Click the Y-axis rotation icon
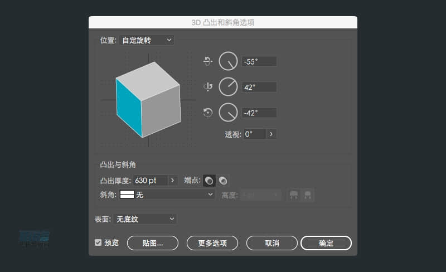The image size is (446, 272). point(209,87)
